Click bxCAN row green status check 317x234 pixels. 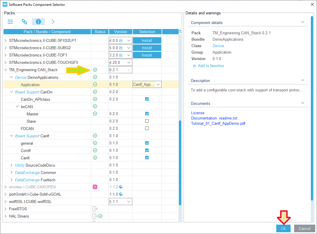click(95, 106)
